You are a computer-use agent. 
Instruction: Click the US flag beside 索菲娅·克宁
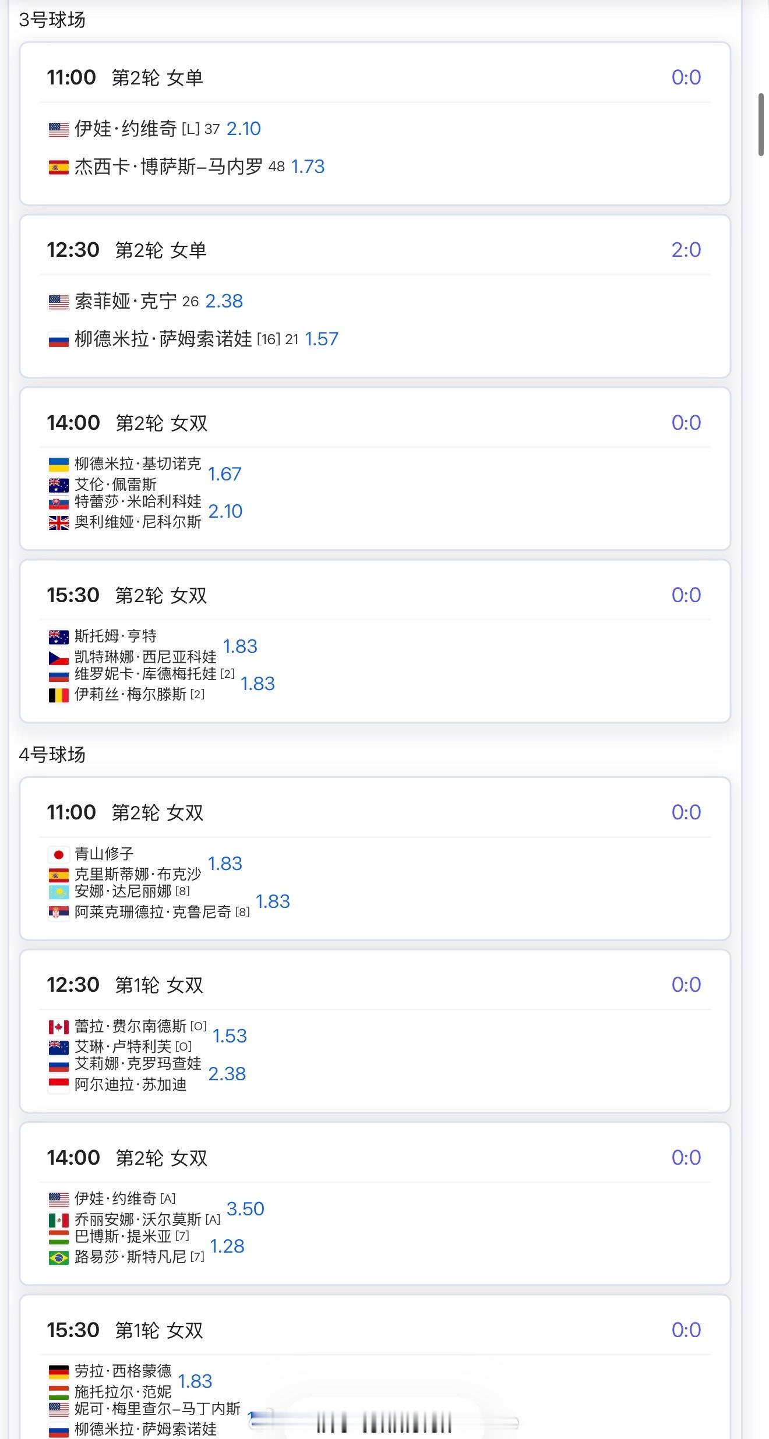[58, 302]
